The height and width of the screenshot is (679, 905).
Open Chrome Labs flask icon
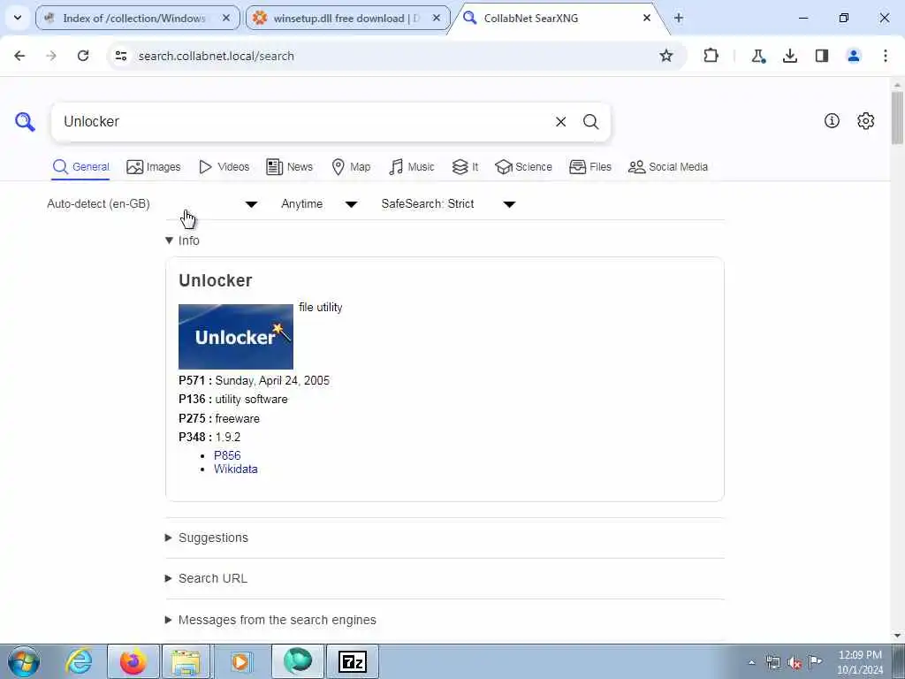coord(757,56)
